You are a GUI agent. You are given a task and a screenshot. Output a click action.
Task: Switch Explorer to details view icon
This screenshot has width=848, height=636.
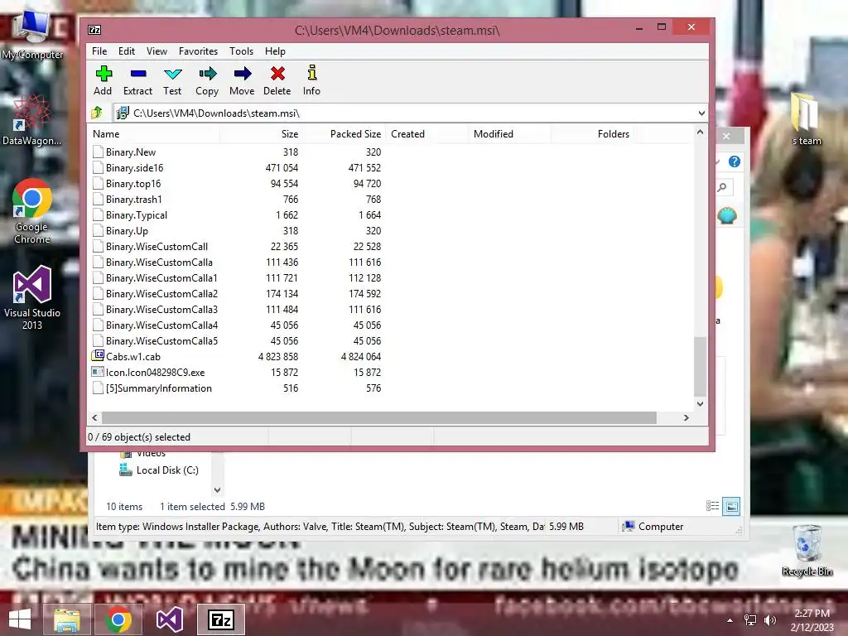[x=712, y=506]
